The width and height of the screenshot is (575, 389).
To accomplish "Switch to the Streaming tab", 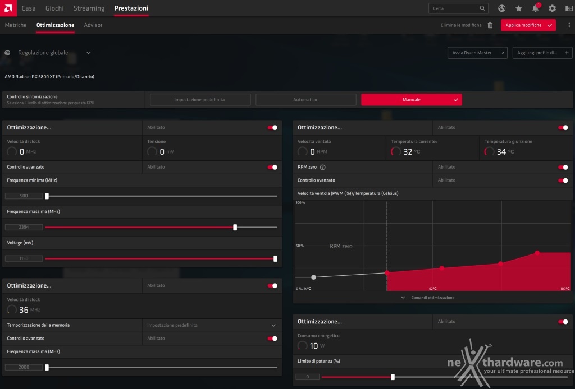I will pyautogui.click(x=89, y=8).
